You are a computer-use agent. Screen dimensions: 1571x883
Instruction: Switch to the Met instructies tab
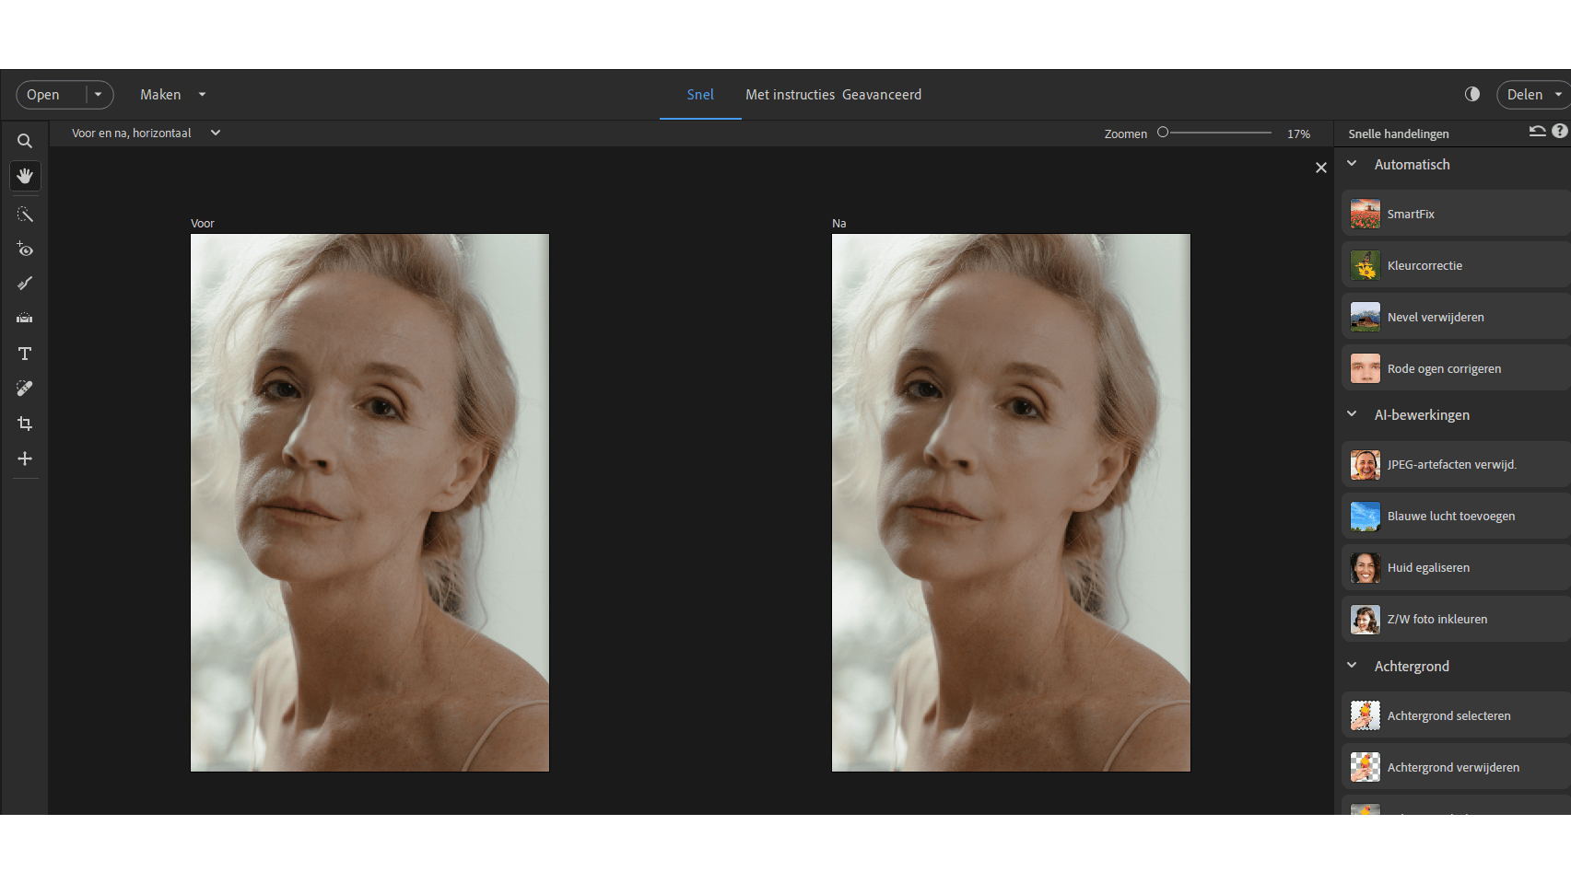790,94
